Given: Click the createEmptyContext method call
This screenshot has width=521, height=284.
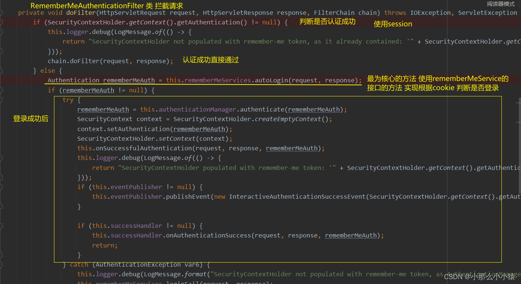Looking at the screenshot, I should coord(288,119).
